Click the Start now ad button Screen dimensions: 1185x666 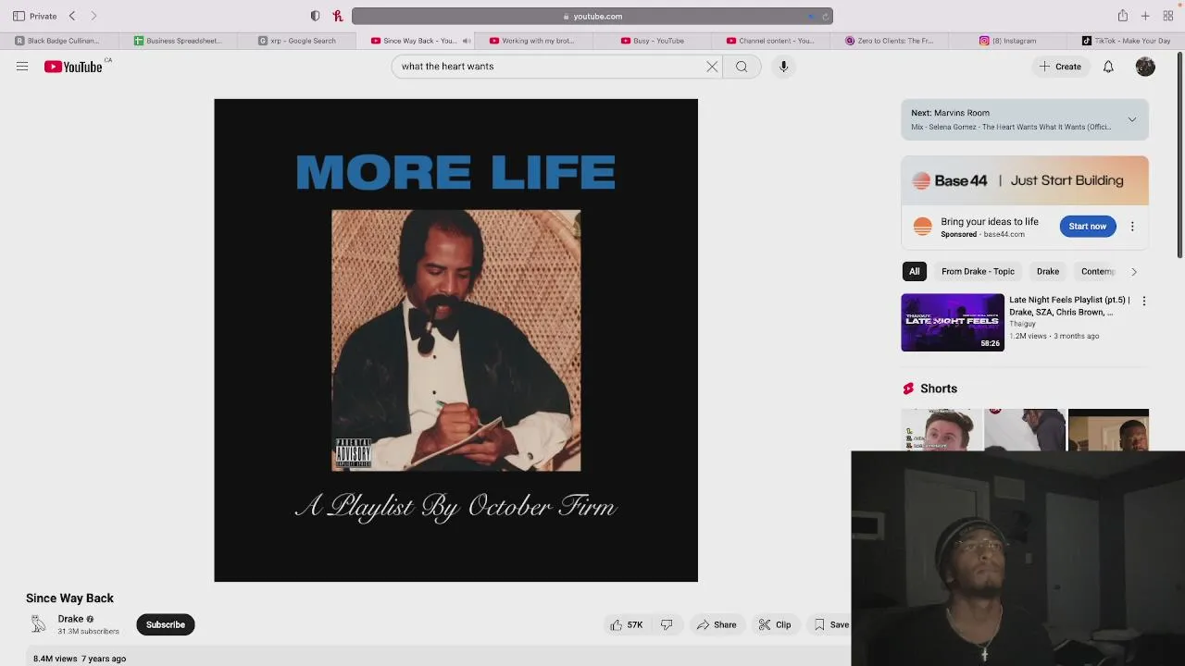point(1087,227)
